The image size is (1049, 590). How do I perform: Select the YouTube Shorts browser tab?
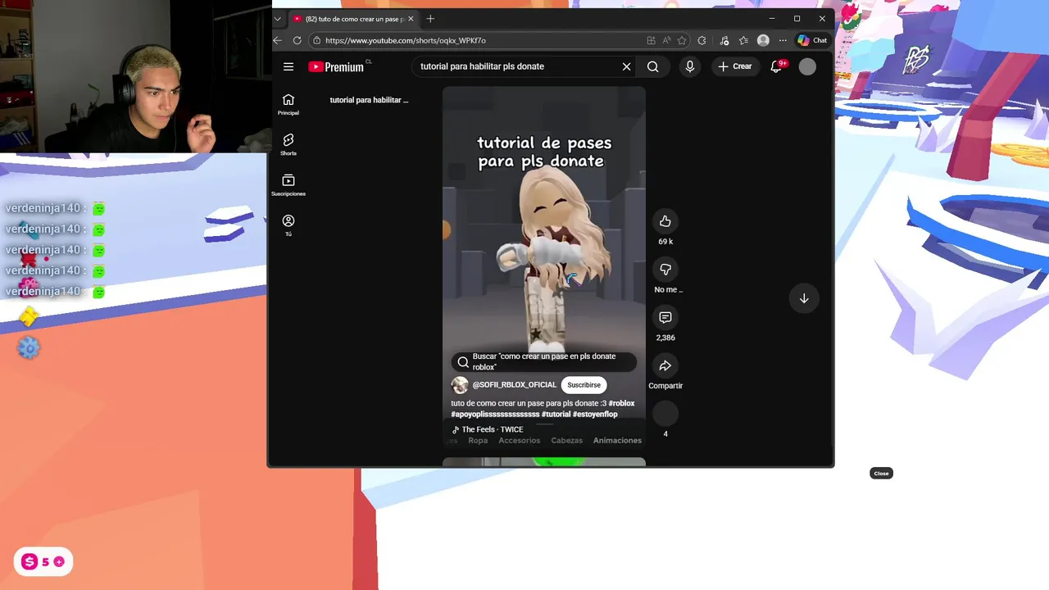coord(352,18)
